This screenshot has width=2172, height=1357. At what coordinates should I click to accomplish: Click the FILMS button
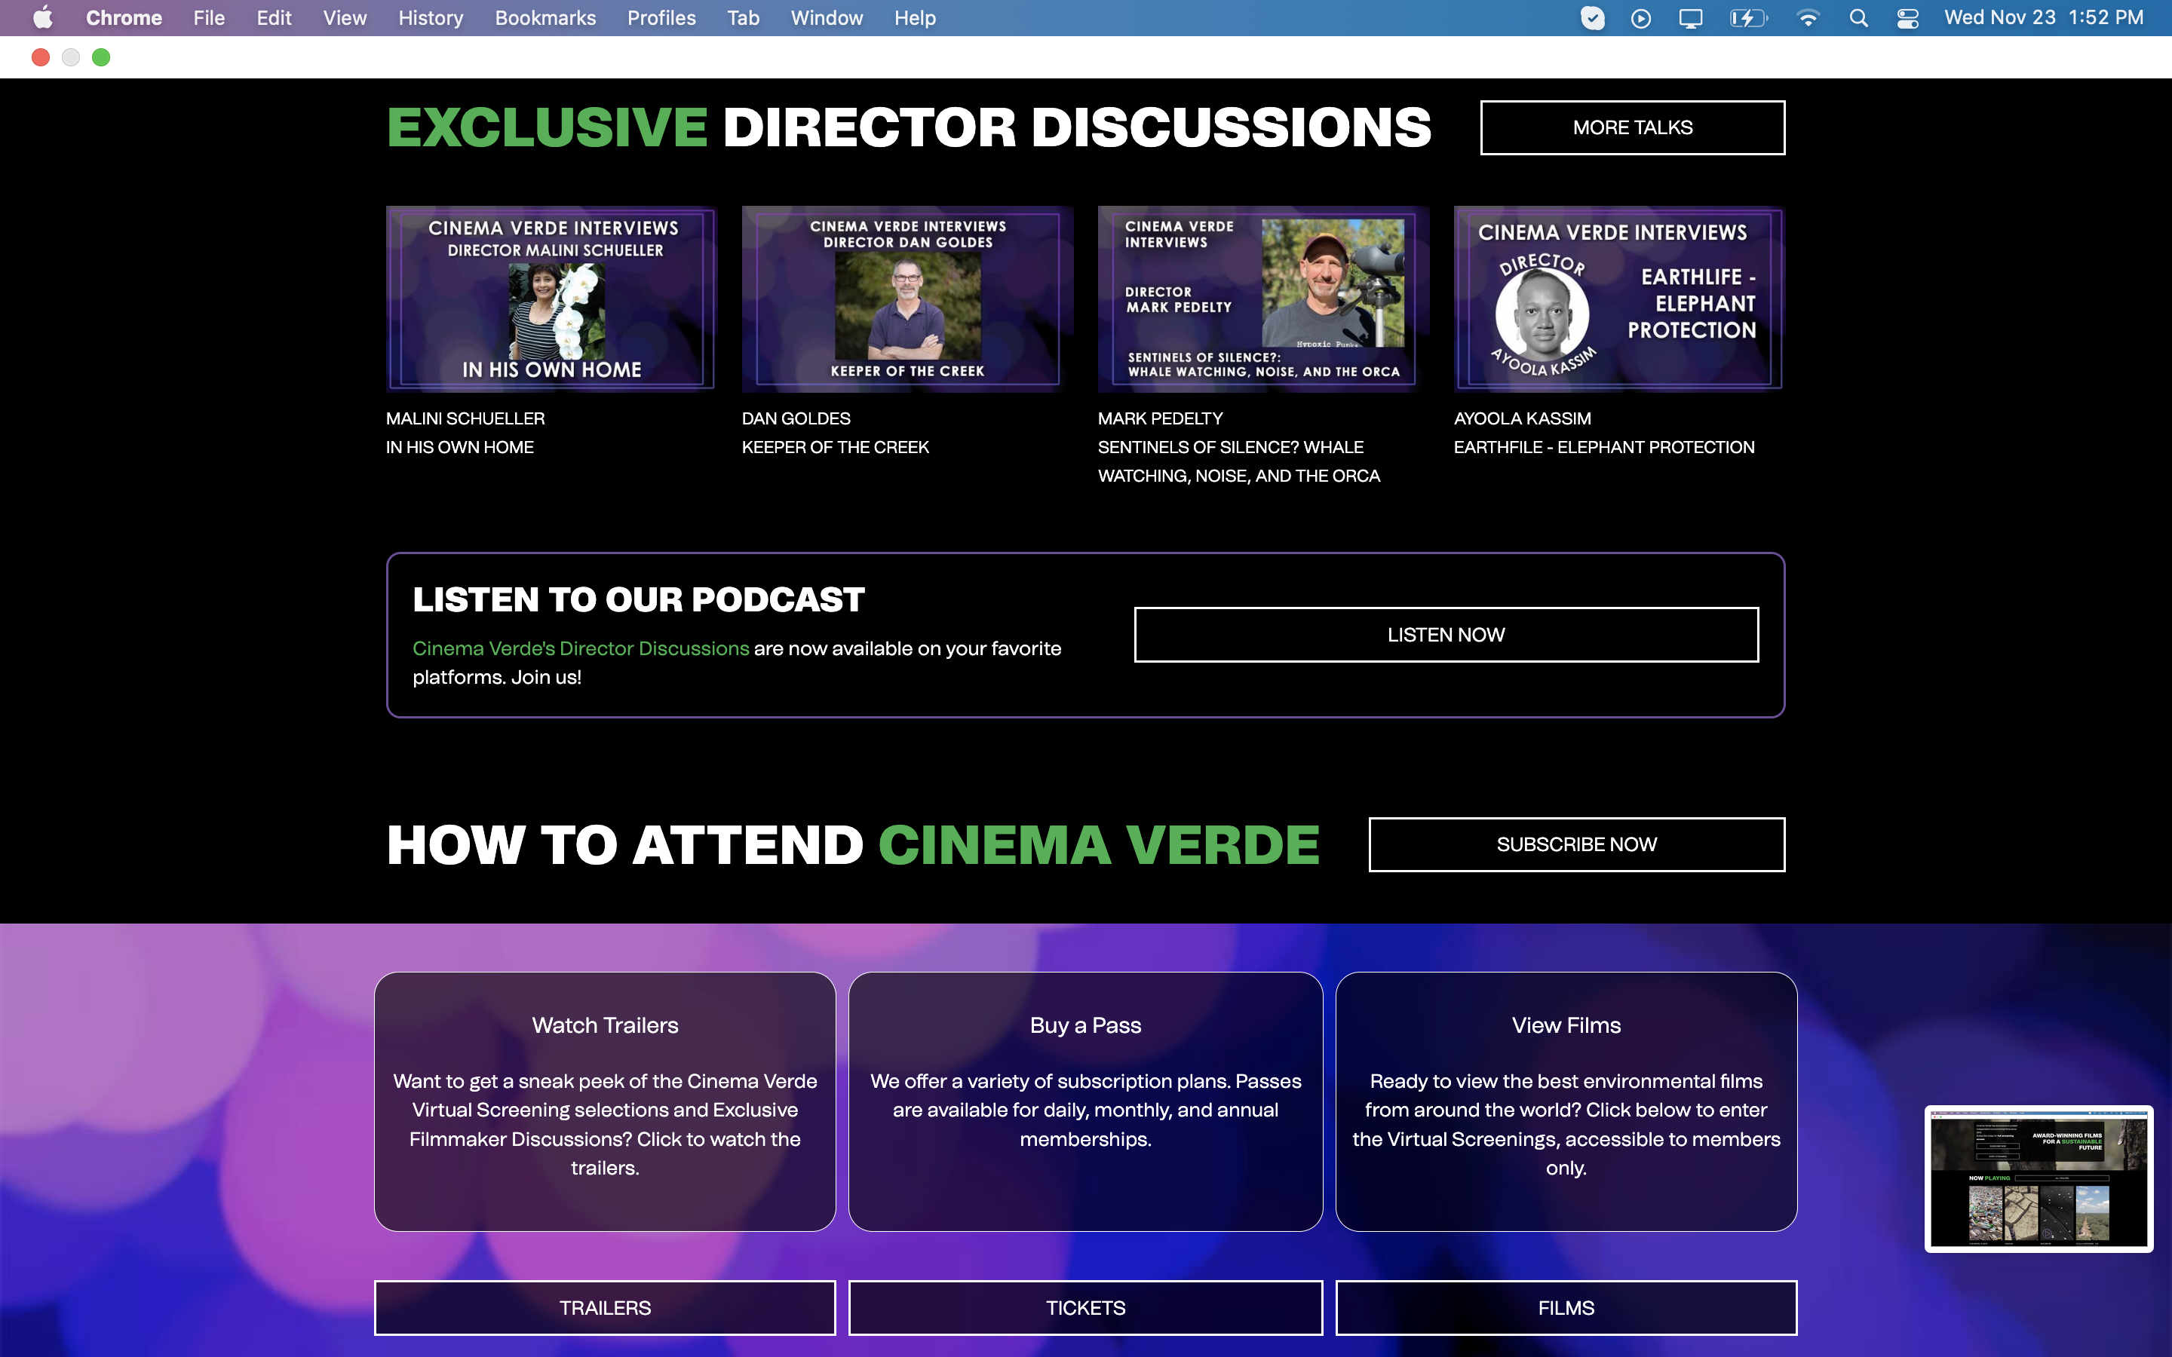(x=1566, y=1308)
